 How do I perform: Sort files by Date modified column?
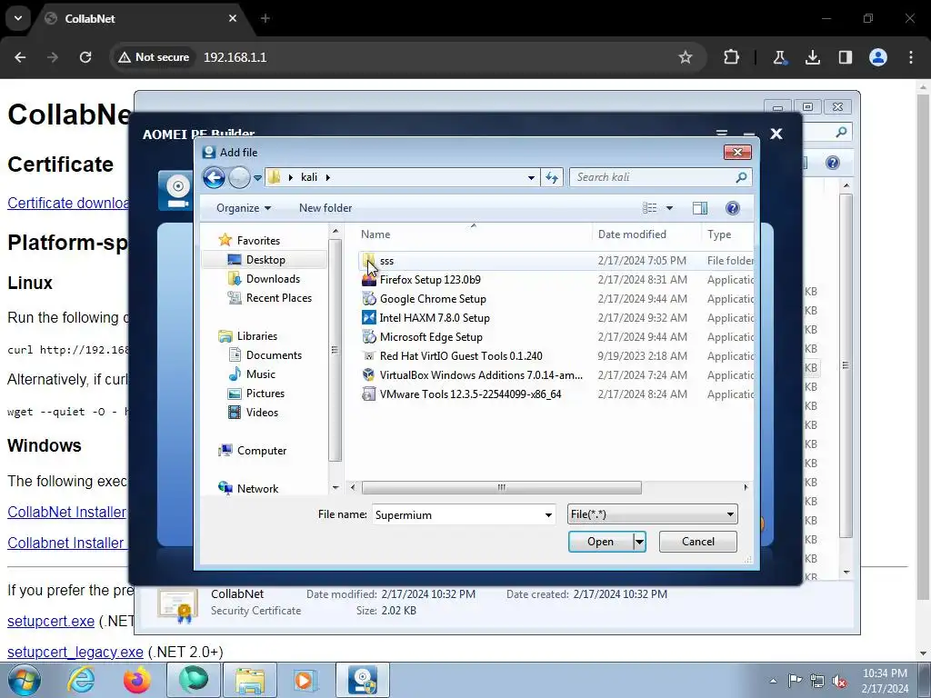(632, 234)
